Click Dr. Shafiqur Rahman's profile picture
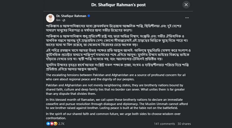This screenshot has width=232, height=128. 50,18
